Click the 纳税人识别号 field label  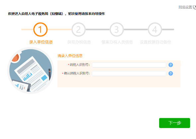tap(80, 65)
